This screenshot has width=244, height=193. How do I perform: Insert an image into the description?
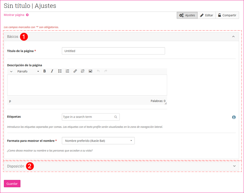point(90,71)
